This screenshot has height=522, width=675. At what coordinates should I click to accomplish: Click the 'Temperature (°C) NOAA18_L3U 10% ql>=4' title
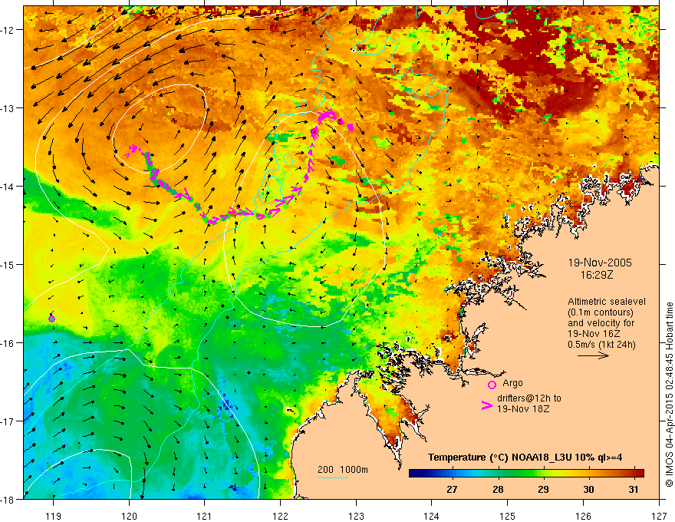click(x=525, y=458)
